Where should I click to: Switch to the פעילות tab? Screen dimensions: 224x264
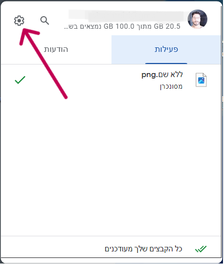point(166,50)
